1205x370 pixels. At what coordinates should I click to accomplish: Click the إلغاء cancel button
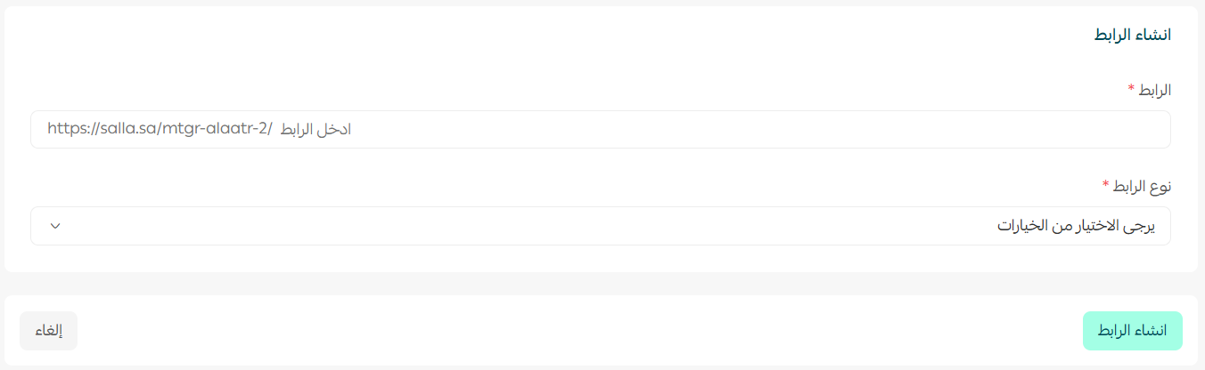tap(48, 331)
